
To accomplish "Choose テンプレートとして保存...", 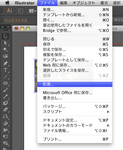I will [x=75, y=60].
